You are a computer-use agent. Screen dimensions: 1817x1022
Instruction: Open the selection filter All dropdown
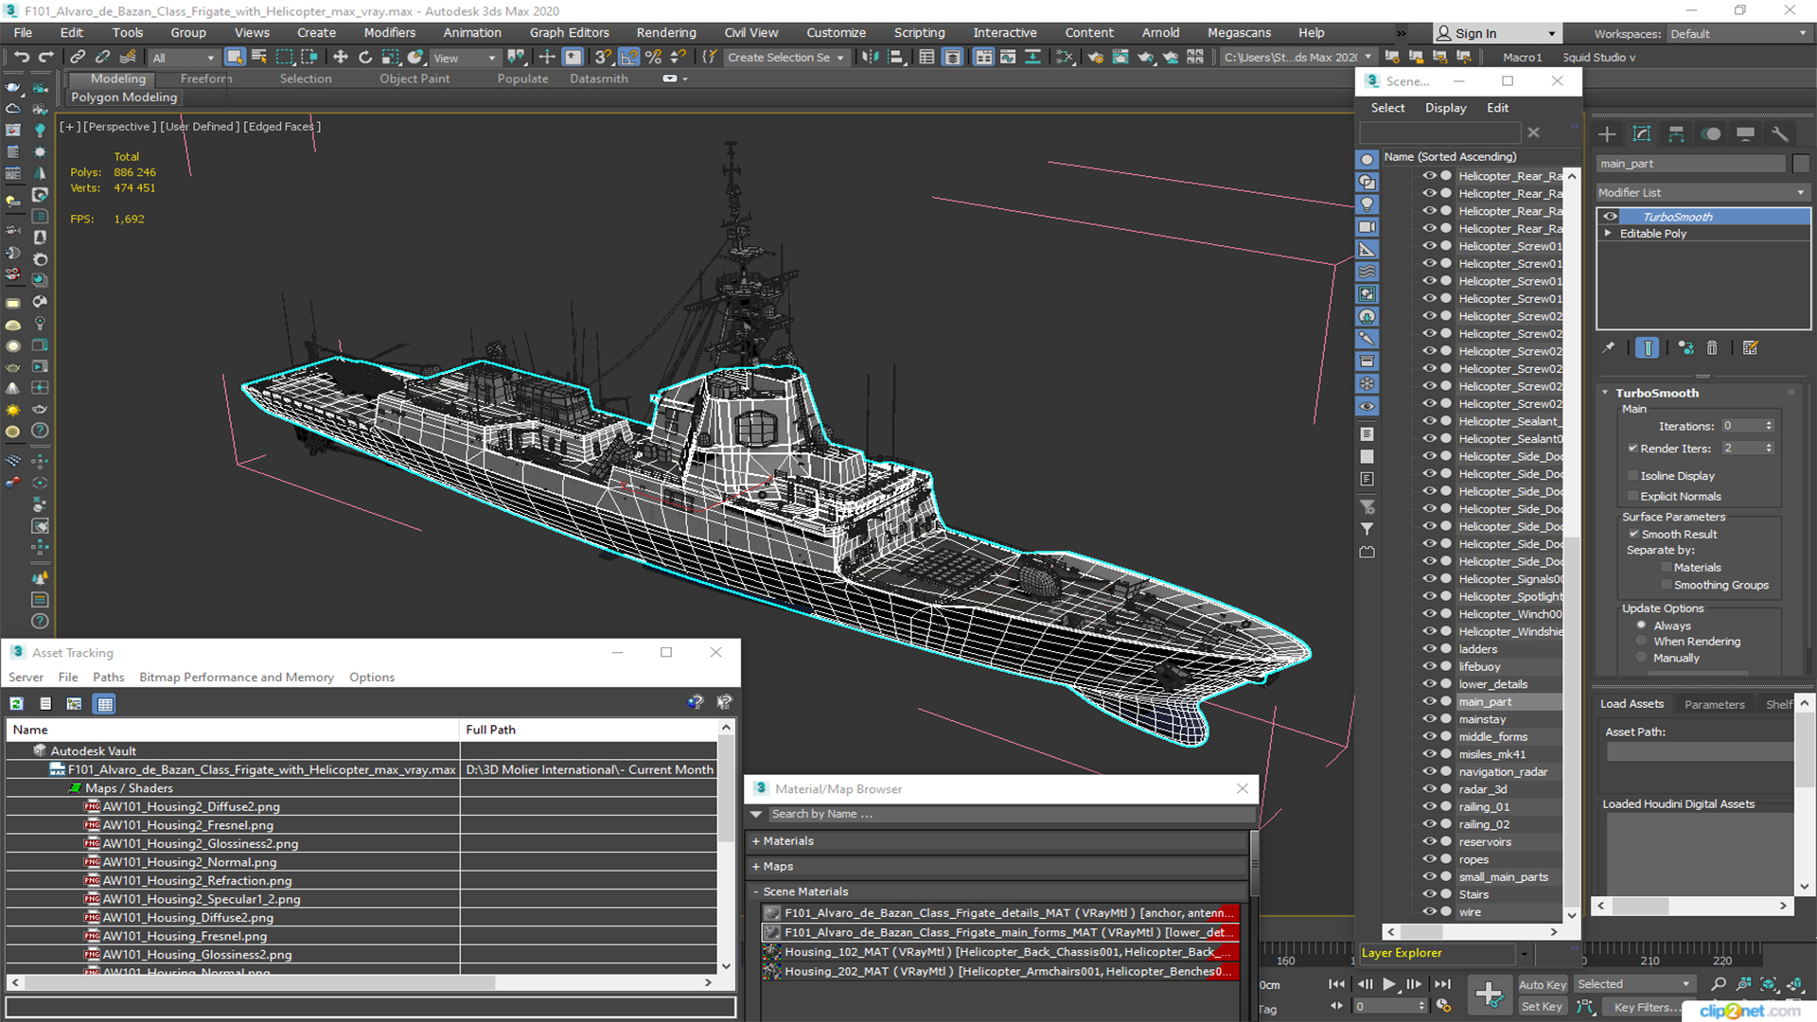click(184, 58)
